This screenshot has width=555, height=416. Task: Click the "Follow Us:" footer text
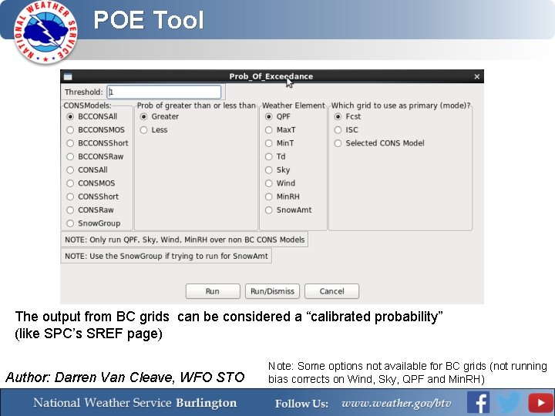[x=301, y=404]
